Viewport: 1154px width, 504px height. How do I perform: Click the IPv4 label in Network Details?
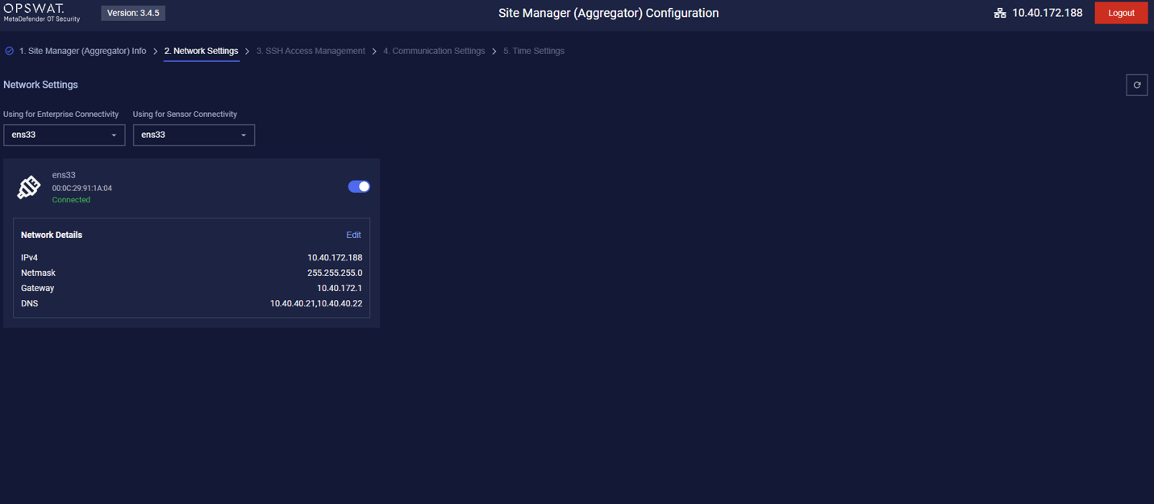tap(29, 258)
